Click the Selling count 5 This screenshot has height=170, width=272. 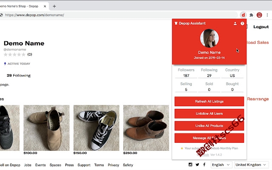click(x=186, y=90)
